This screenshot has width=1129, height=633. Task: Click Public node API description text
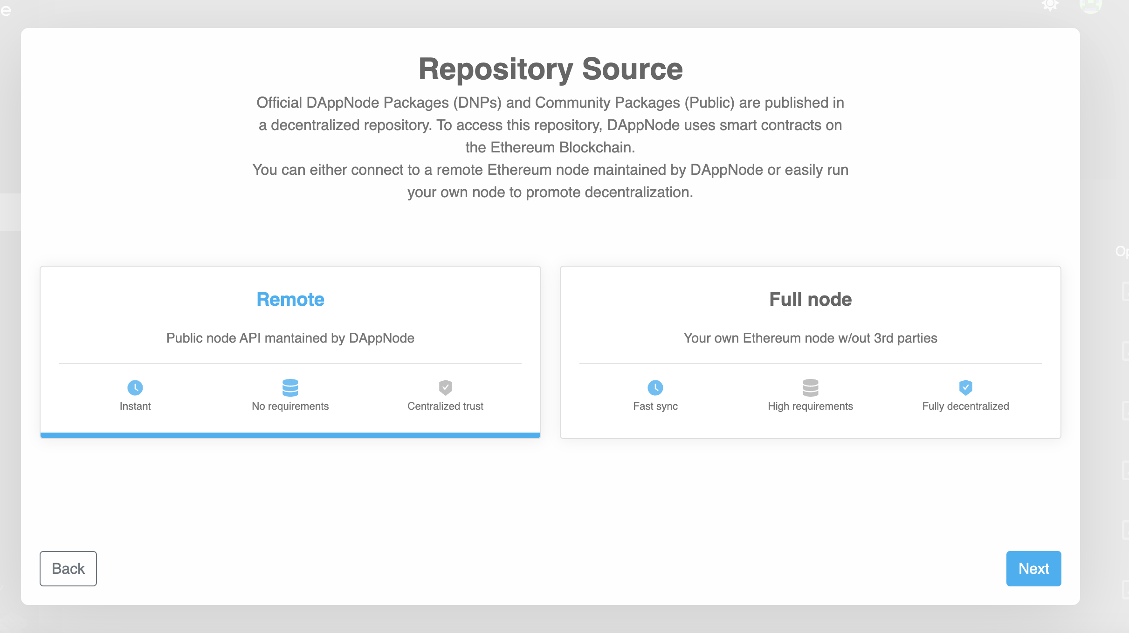[x=290, y=338]
